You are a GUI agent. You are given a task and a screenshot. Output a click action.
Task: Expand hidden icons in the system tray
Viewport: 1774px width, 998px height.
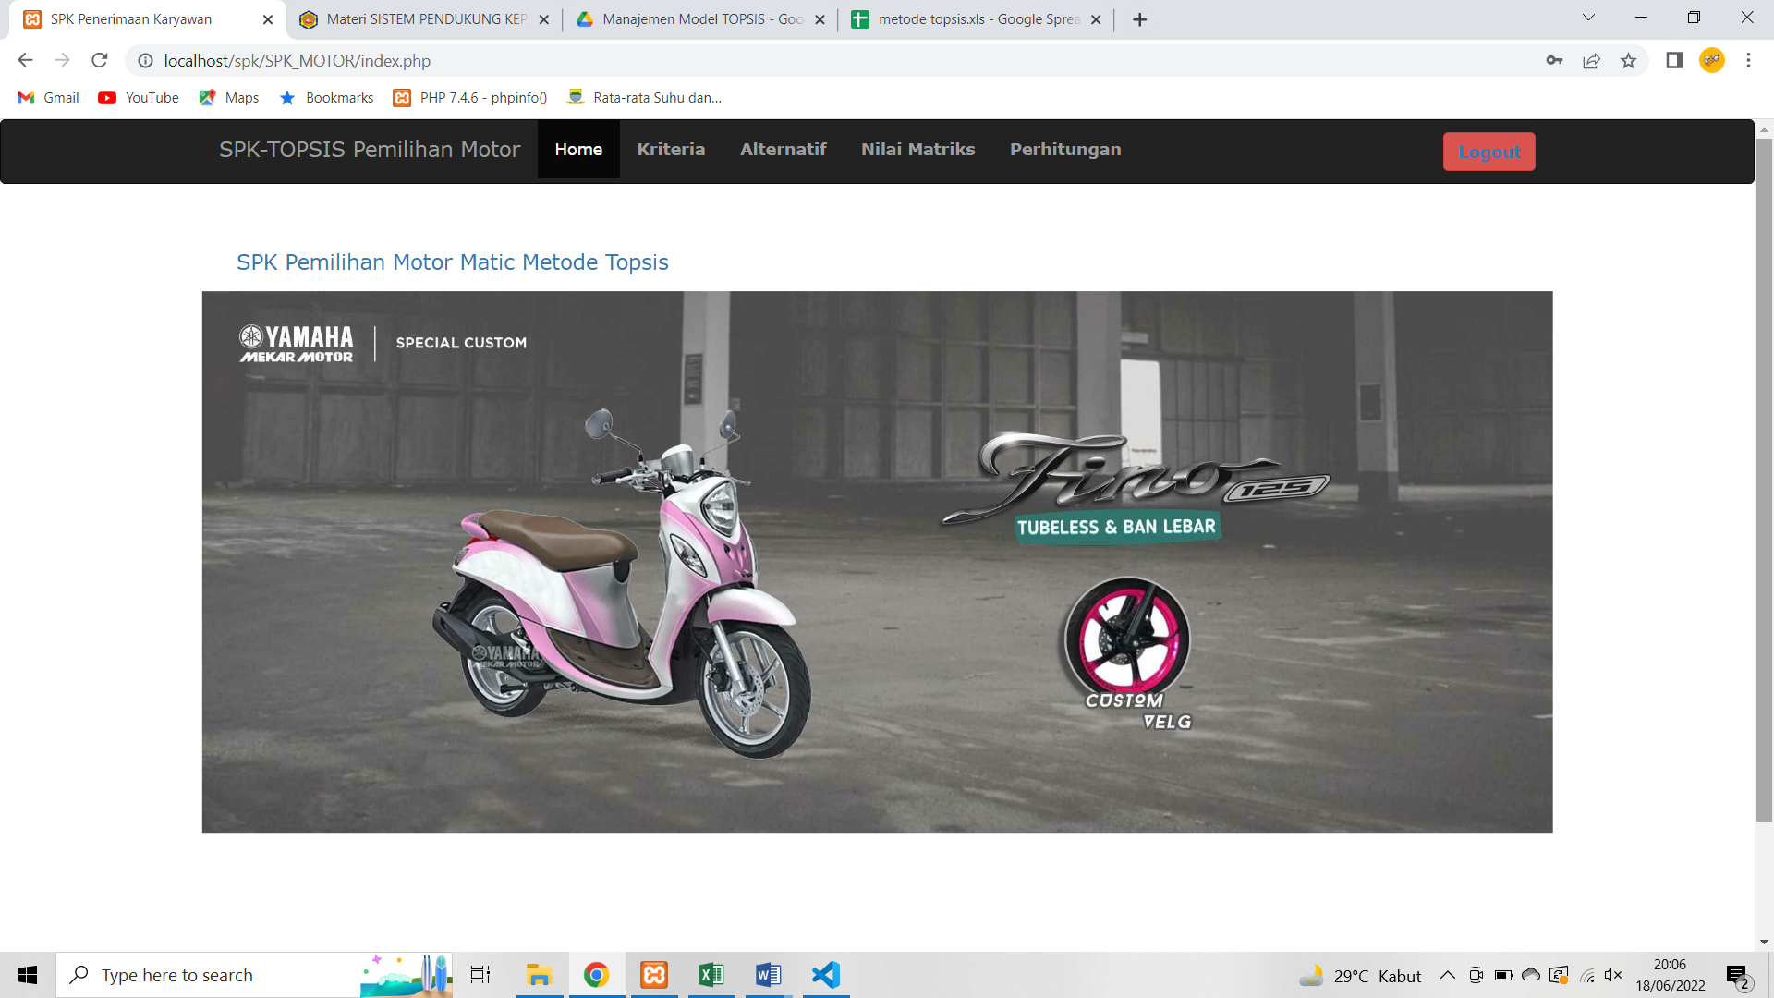click(1449, 974)
